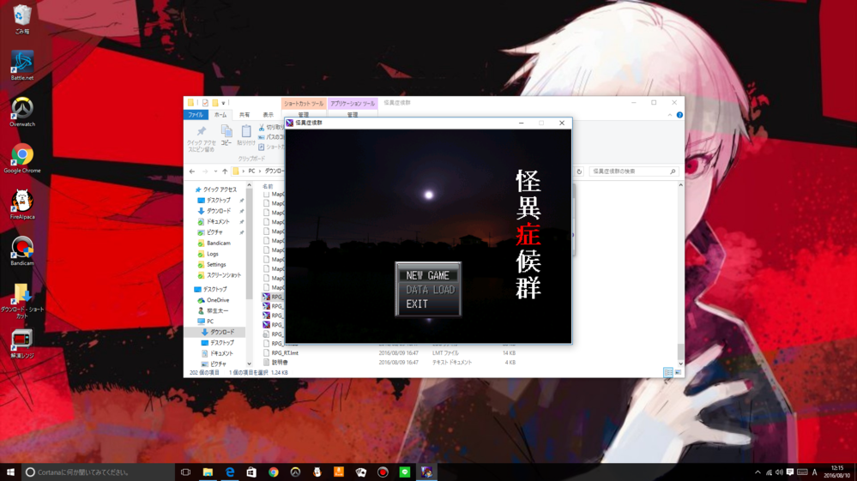Viewport: 857px width, 481px height.
Task: Sort by the 名前 column header
Action: coord(268,186)
